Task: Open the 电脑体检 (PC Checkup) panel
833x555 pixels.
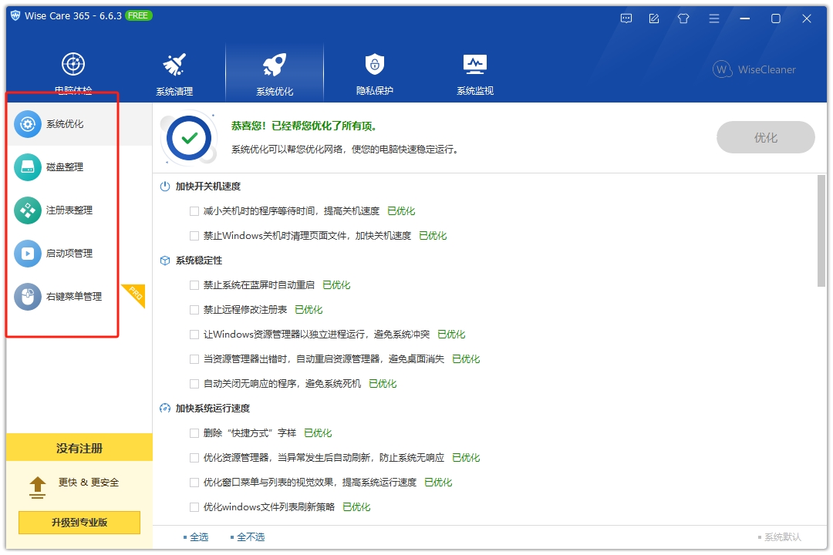Action: [73, 69]
